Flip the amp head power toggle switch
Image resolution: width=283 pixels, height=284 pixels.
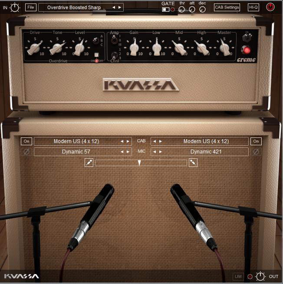[247, 37]
